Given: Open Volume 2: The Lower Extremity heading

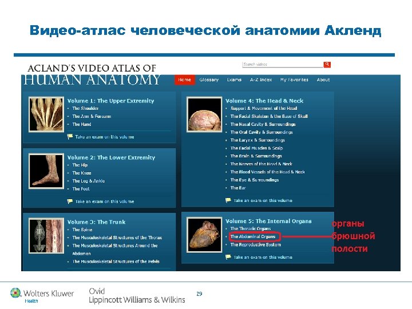Looking at the screenshot, I should click(x=111, y=158).
